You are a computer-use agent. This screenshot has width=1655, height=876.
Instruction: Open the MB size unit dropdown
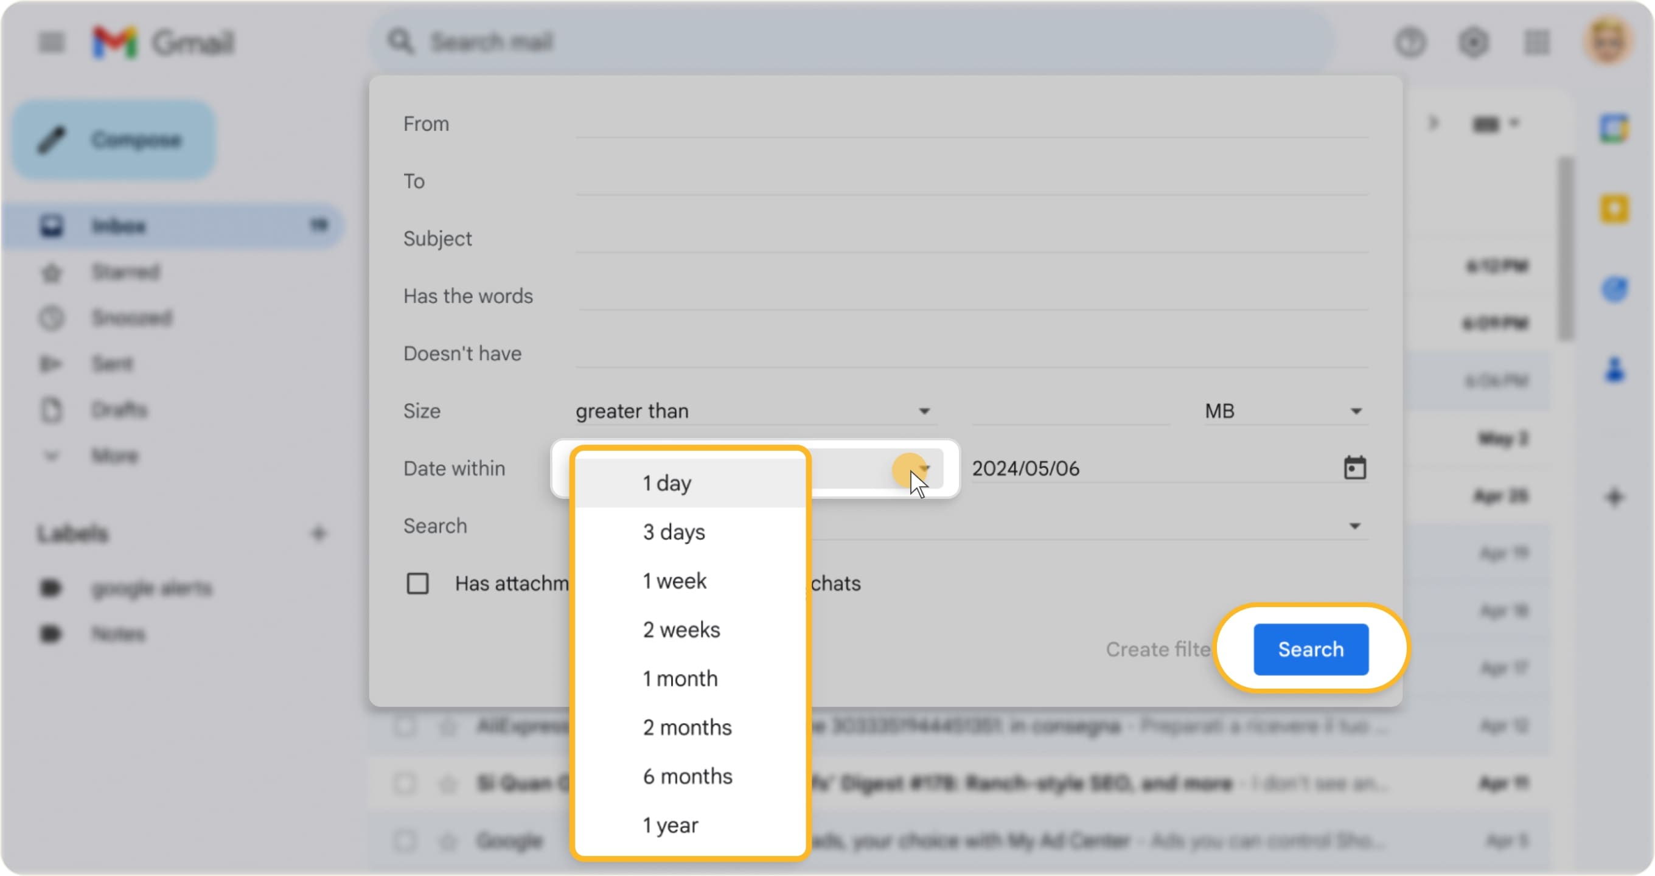pos(1284,411)
